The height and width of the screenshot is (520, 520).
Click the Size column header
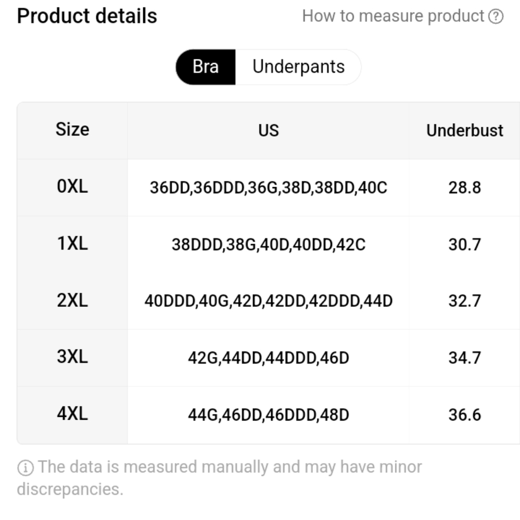72,130
